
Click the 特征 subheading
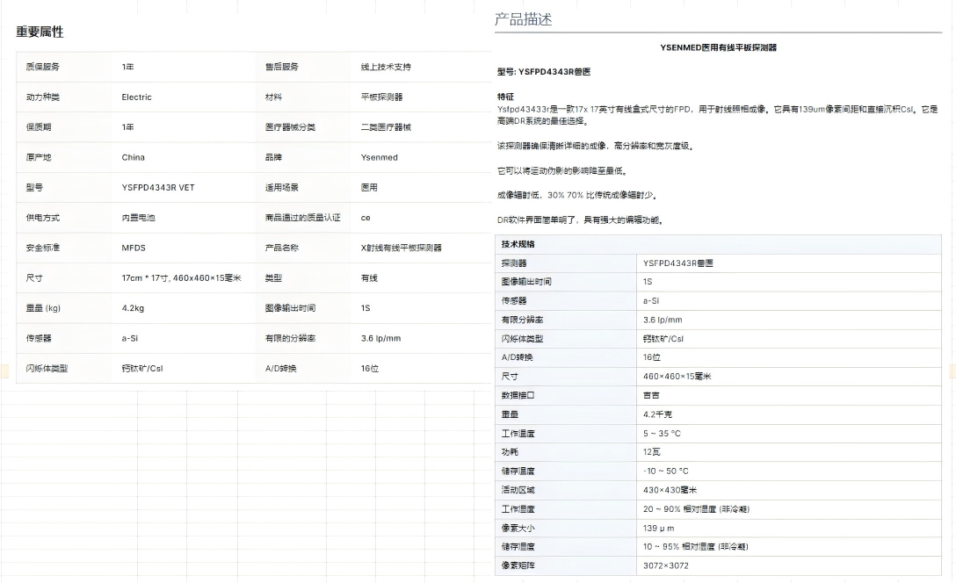pyautogui.click(x=505, y=97)
